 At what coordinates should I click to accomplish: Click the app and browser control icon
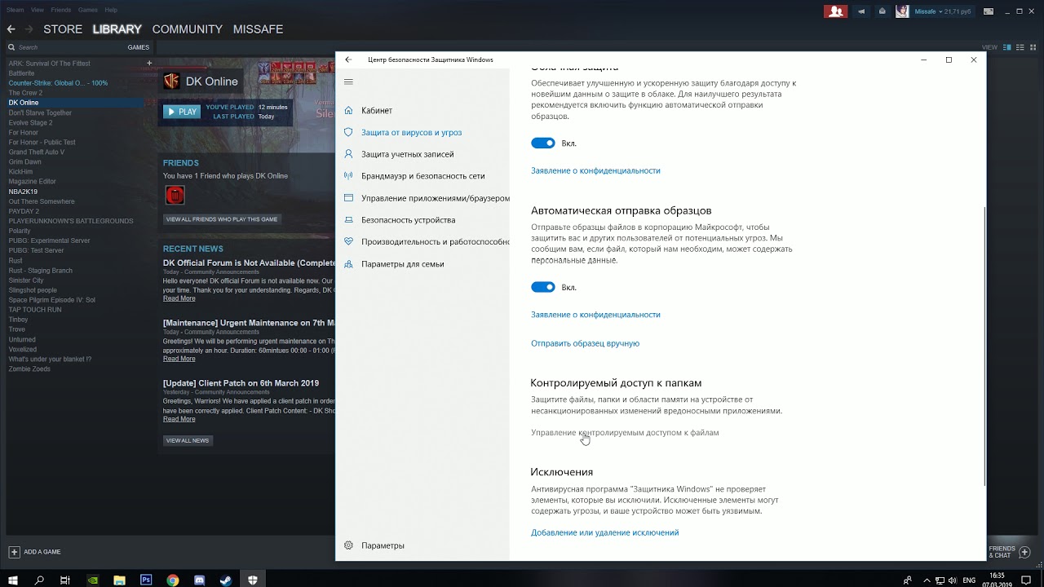348,198
